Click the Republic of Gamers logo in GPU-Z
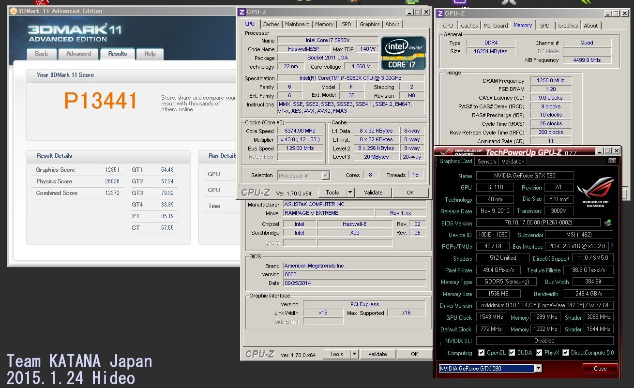The width and height of the screenshot is (634, 388). 595,192
